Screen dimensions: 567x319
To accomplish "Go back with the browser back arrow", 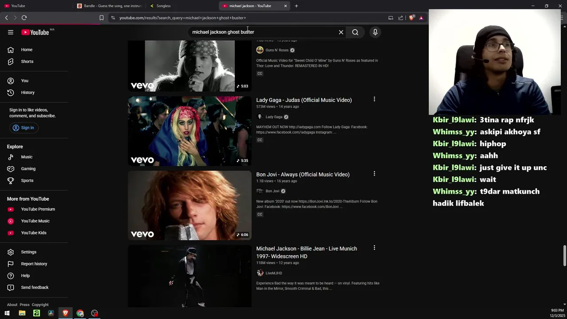I will coord(6,18).
